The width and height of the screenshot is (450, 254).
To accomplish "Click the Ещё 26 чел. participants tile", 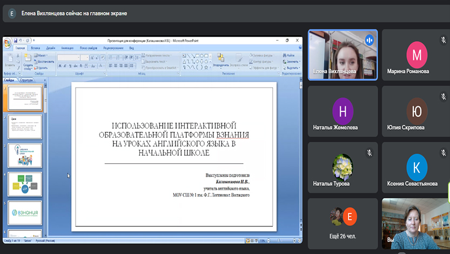I will tap(342, 223).
